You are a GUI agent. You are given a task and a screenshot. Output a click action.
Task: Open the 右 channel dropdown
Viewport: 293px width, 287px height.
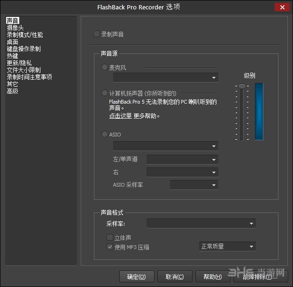click(x=182, y=172)
